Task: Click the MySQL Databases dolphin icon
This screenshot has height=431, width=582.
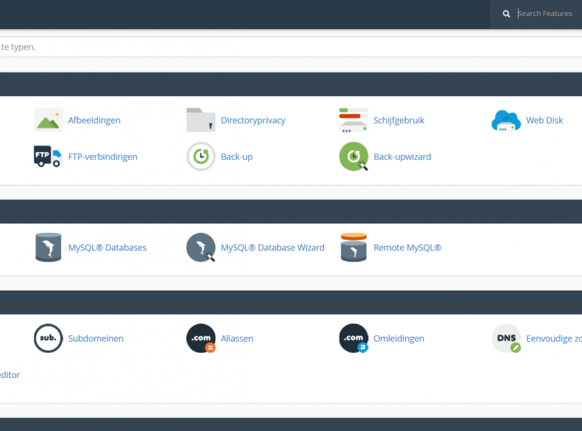Action: (48, 248)
